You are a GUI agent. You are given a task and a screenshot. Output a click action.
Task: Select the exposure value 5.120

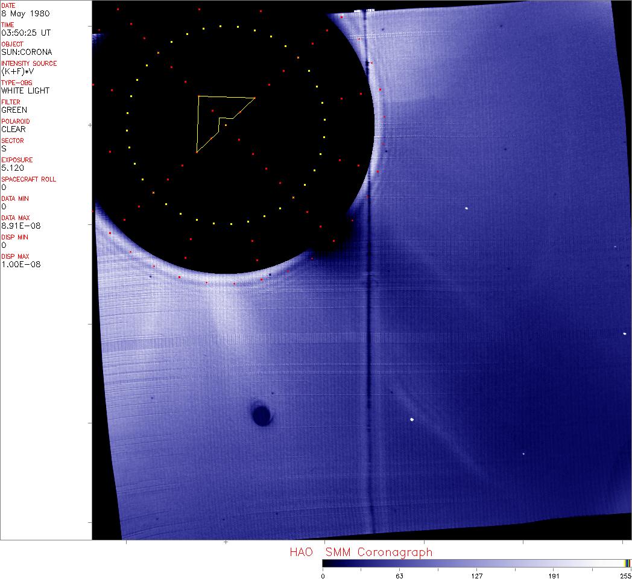tap(12, 168)
